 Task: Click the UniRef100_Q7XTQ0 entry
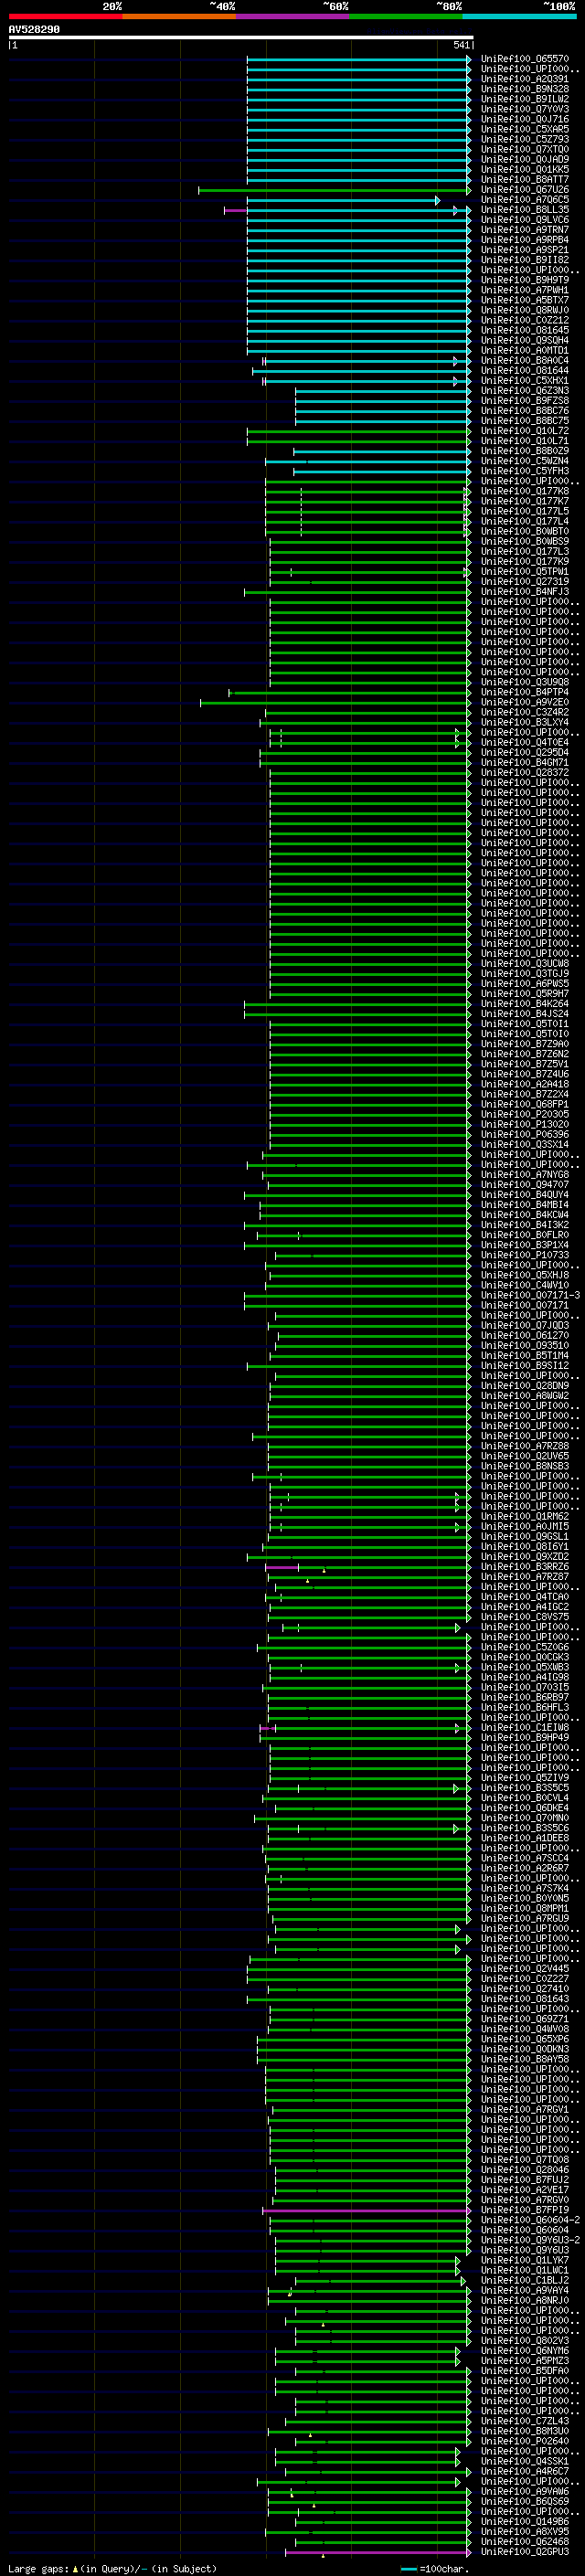(x=525, y=149)
